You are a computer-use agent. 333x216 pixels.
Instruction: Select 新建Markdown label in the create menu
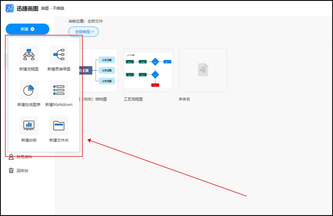tap(59, 105)
